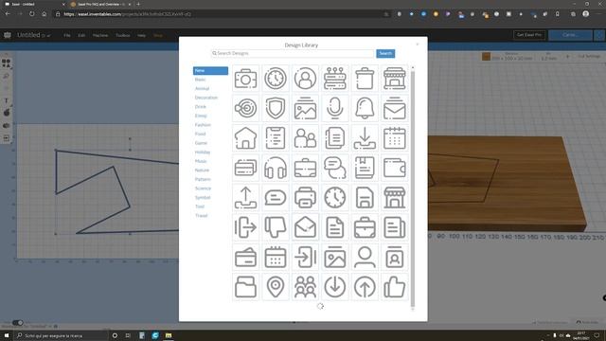
Task: Flip the switch at the bottom-left of the canvas
Action: [x=17, y=322]
